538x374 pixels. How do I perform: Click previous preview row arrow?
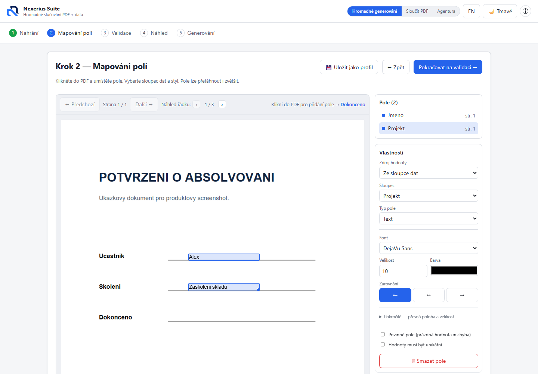pos(197,105)
